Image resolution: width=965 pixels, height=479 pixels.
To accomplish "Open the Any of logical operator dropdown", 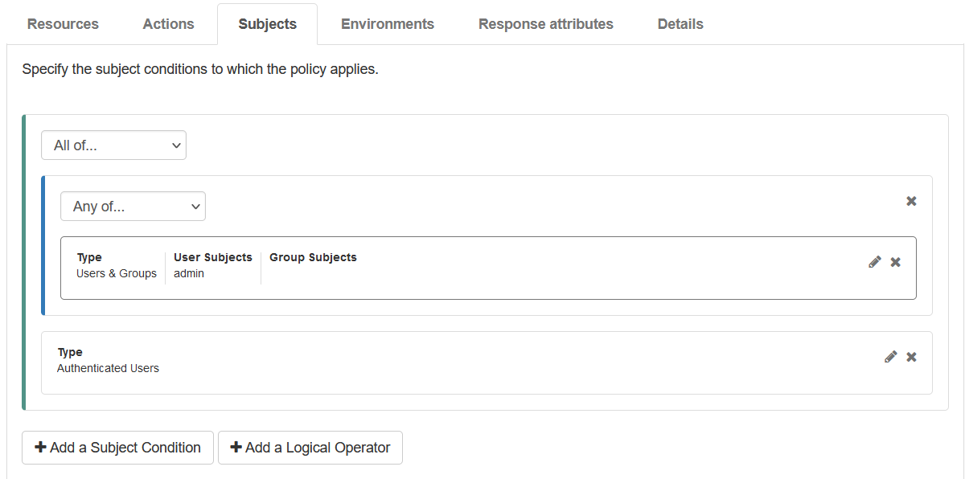I will pyautogui.click(x=133, y=206).
